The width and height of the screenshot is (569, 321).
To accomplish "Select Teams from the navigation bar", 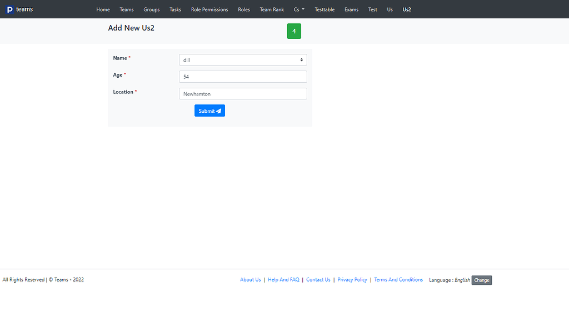I will (127, 9).
